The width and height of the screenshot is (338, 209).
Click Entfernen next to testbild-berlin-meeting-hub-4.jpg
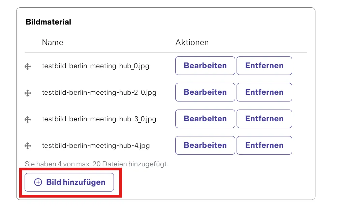pos(264,145)
